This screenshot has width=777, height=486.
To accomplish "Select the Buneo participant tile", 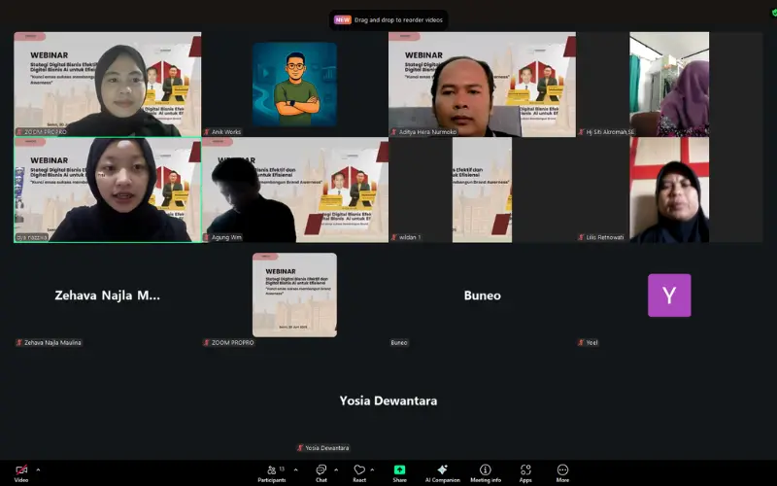I will tap(482, 295).
